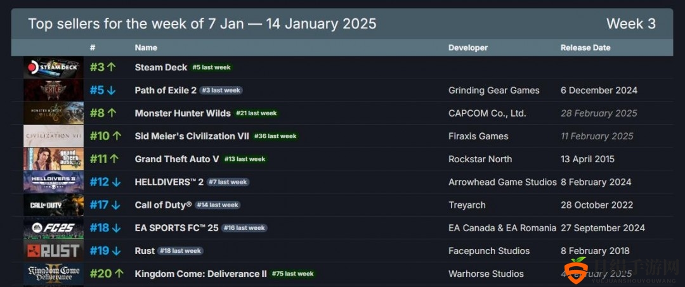This screenshot has height=287, width=685.
Task: Click the '#36 last week' badge
Action: [x=275, y=136]
